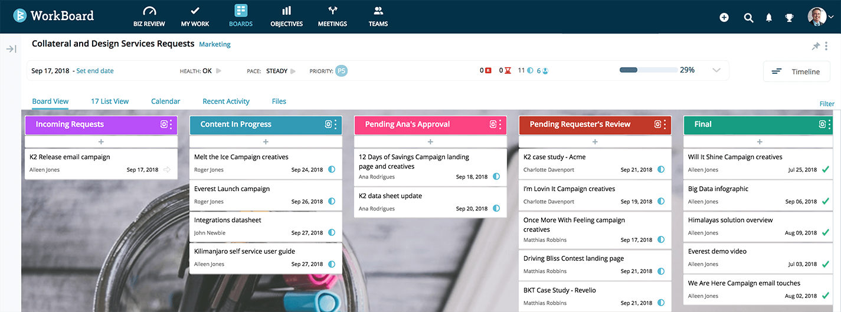Click the 29% progress bar
Viewport: 841px width, 312px height.
pyautogui.click(x=647, y=70)
